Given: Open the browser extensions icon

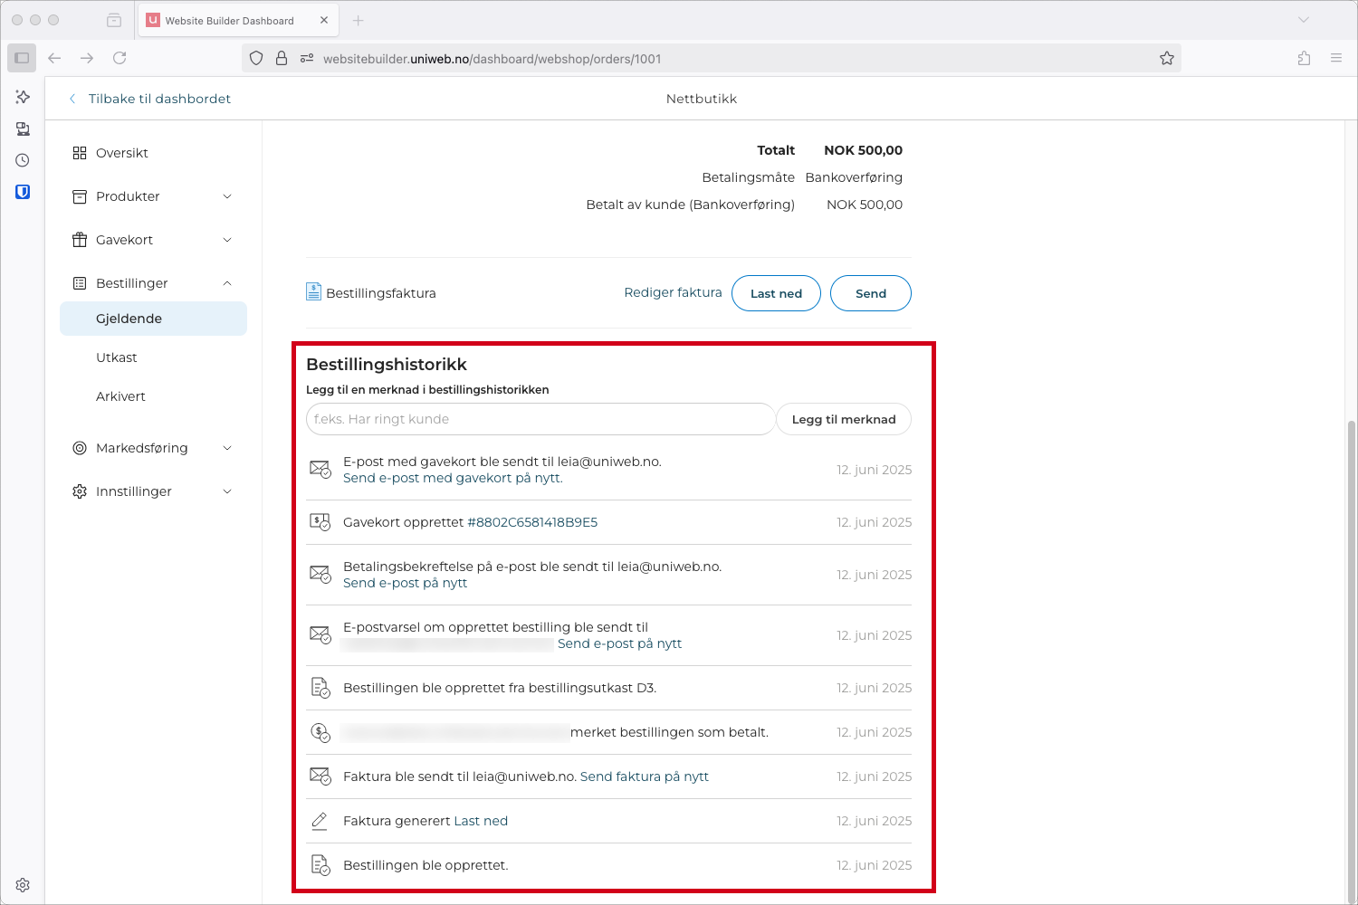Looking at the screenshot, I should [x=1304, y=58].
